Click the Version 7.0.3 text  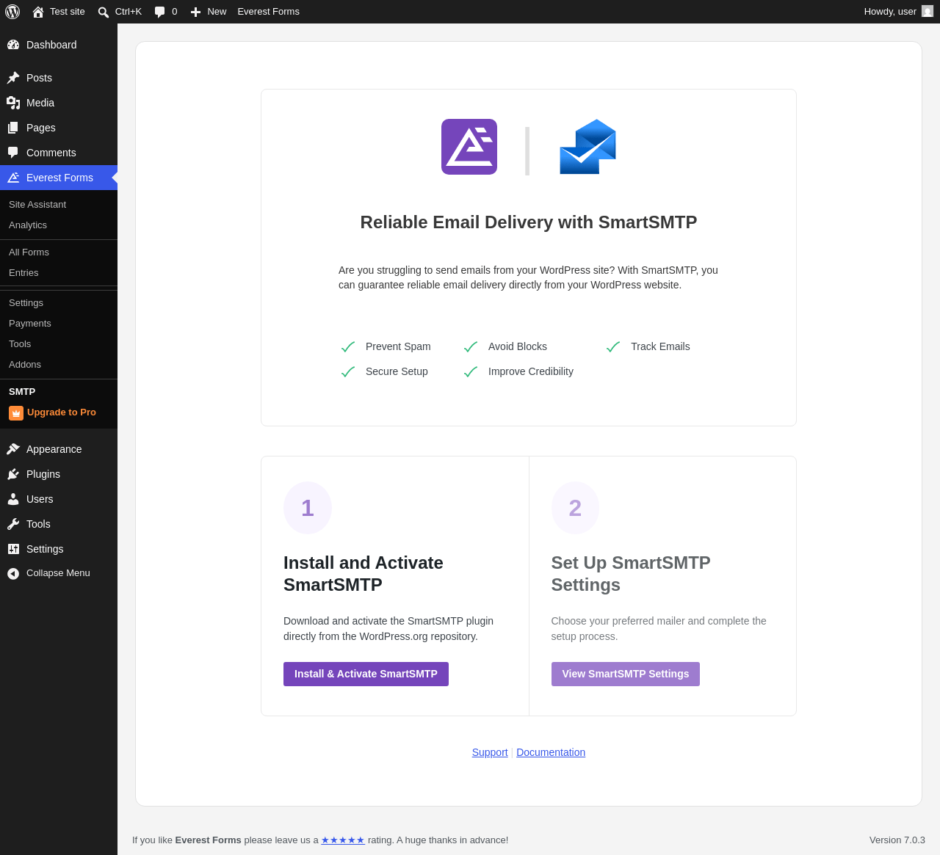click(x=897, y=840)
